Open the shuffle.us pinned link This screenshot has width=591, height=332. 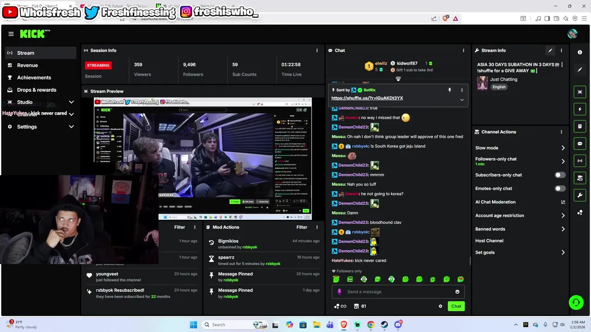[367, 98]
